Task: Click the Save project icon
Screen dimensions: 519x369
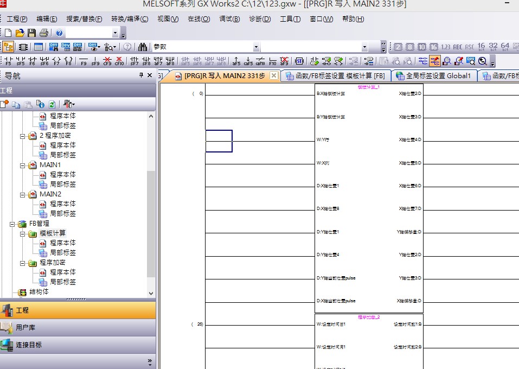Action: [32, 33]
